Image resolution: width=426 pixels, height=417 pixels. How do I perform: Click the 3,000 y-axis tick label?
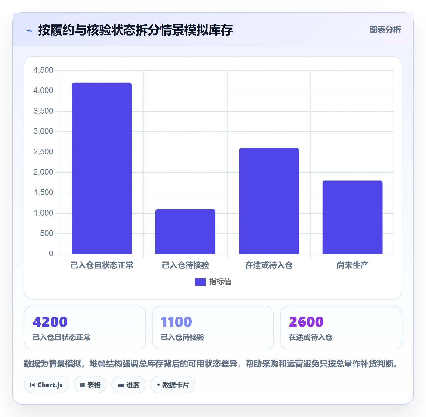click(x=43, y=131)
